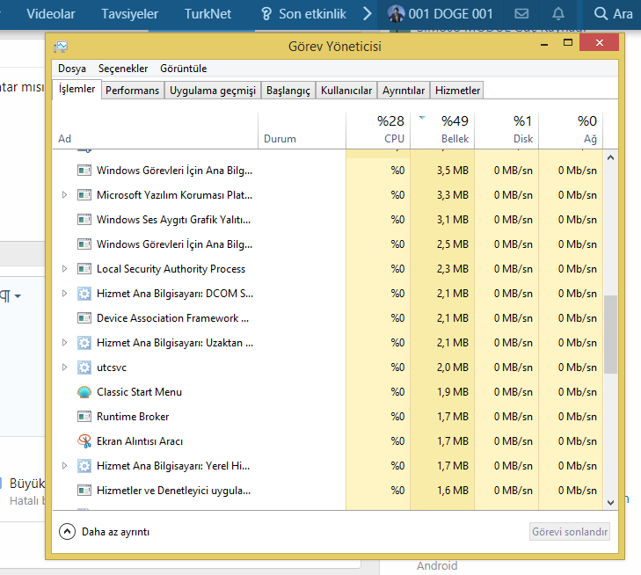
Task: Switch to the Hizmetler tab
Action: point(457,91)
